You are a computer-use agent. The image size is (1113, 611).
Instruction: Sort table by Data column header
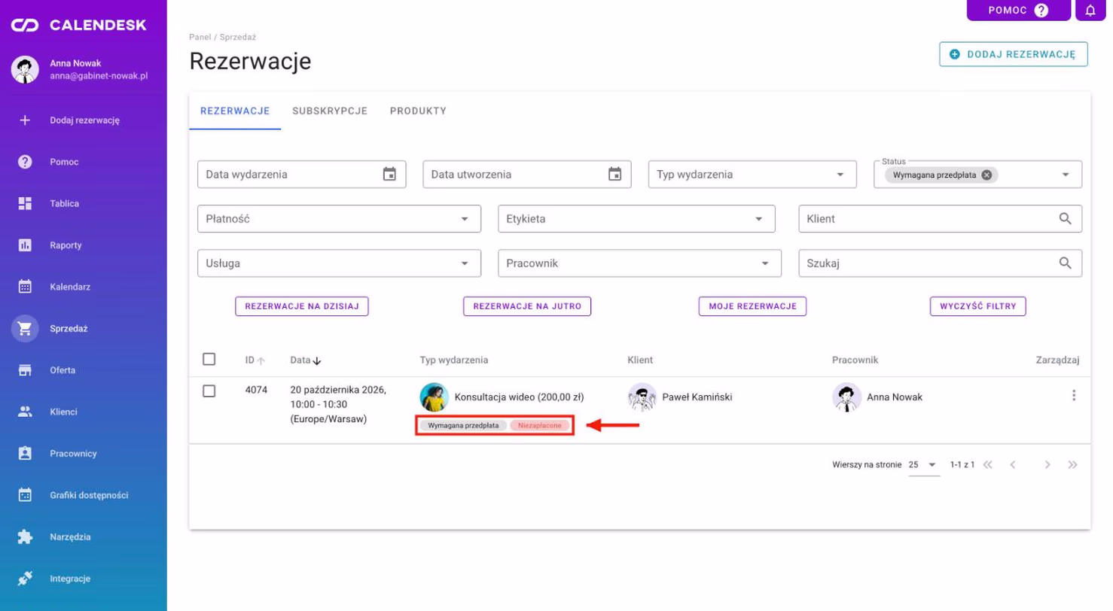(306, 360)
